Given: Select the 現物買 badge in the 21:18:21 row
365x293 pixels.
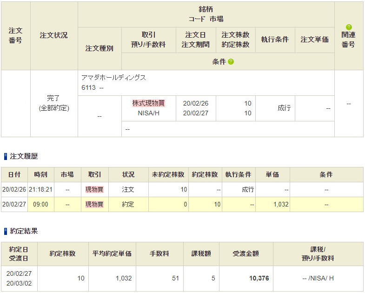Looking at the screenshot, I should point(94,190).
